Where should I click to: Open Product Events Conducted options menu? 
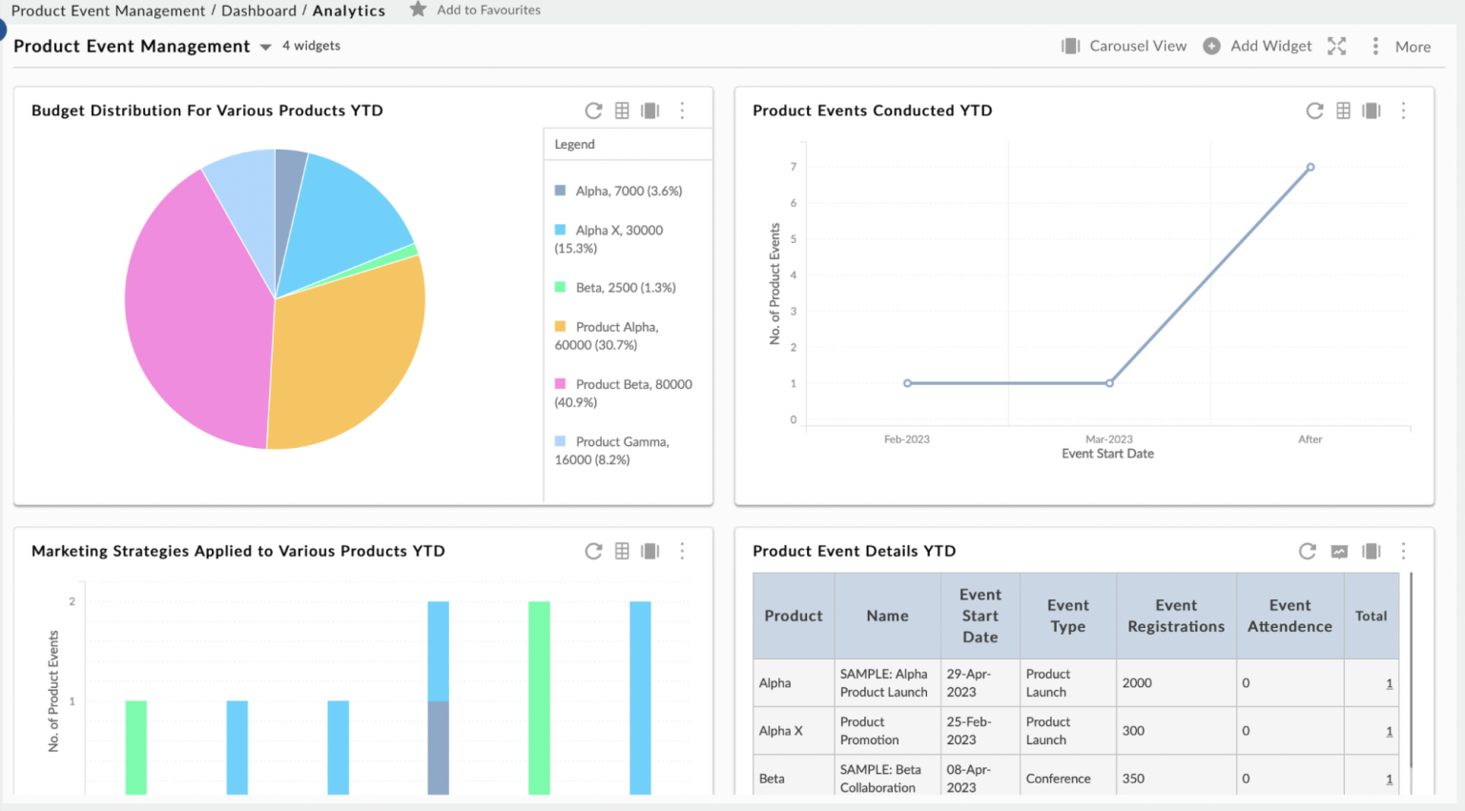point(1403,111)
